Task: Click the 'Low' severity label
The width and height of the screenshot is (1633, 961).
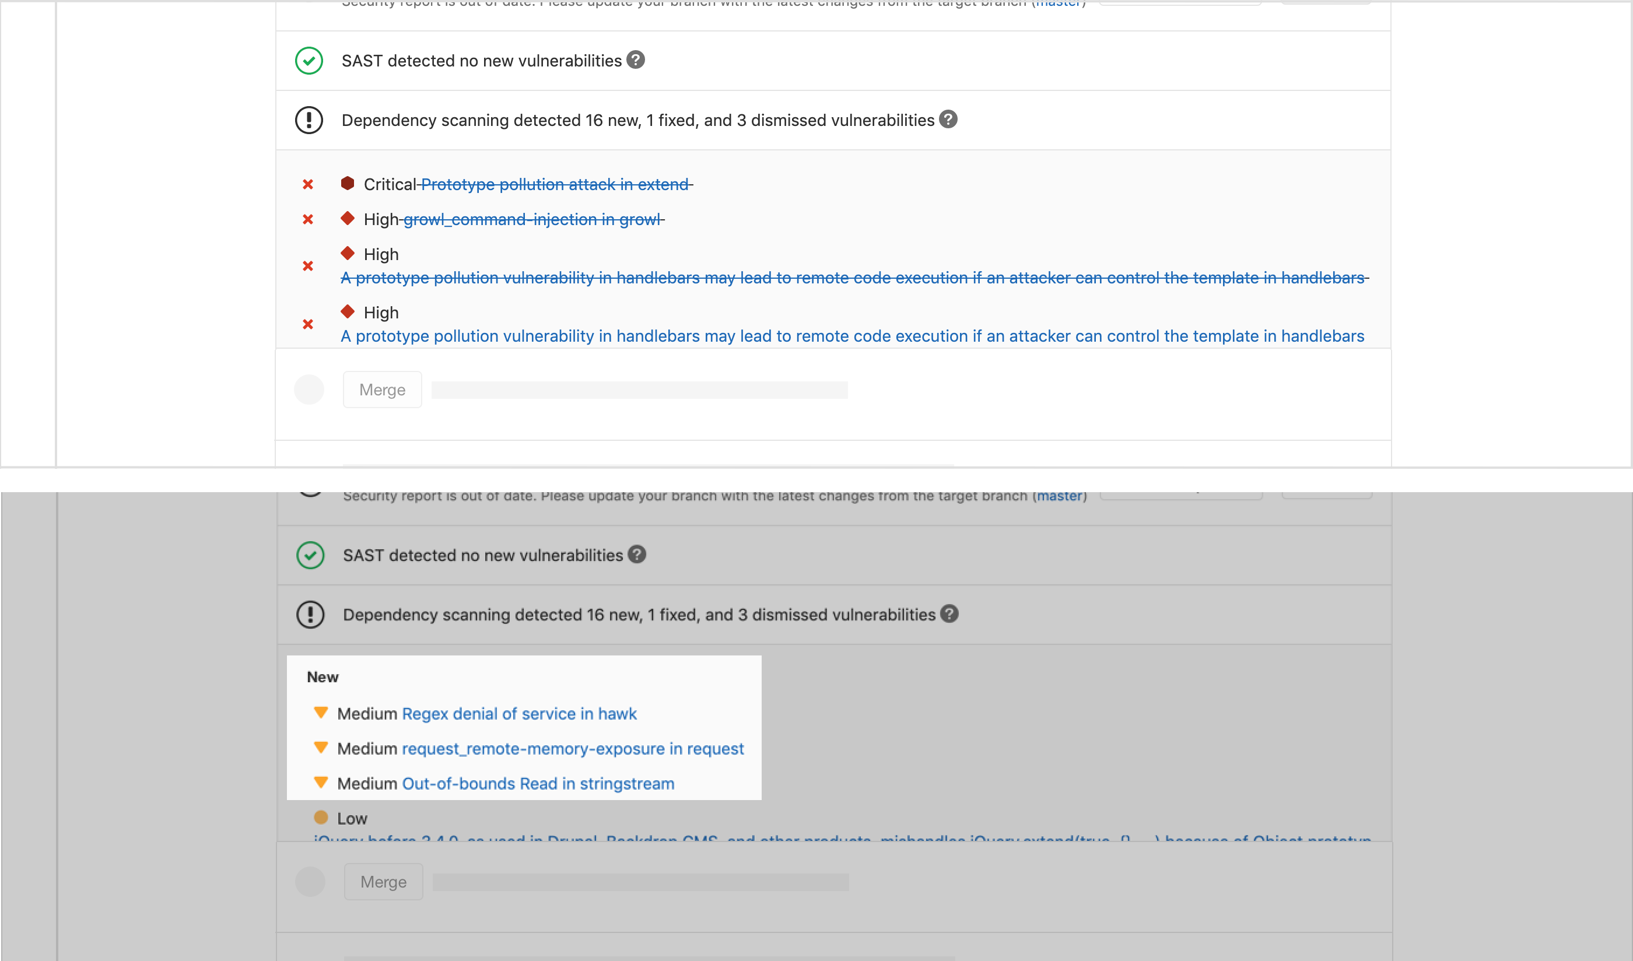Action: click(x=352, y=819)
